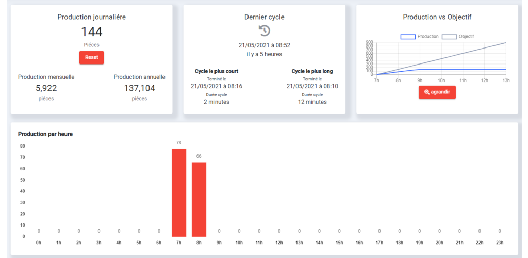Click the 13h label on line chart axis
Image resolution: width=528 pixels, height=258 pixels.
pyautogui.click(x=506, y=80)
